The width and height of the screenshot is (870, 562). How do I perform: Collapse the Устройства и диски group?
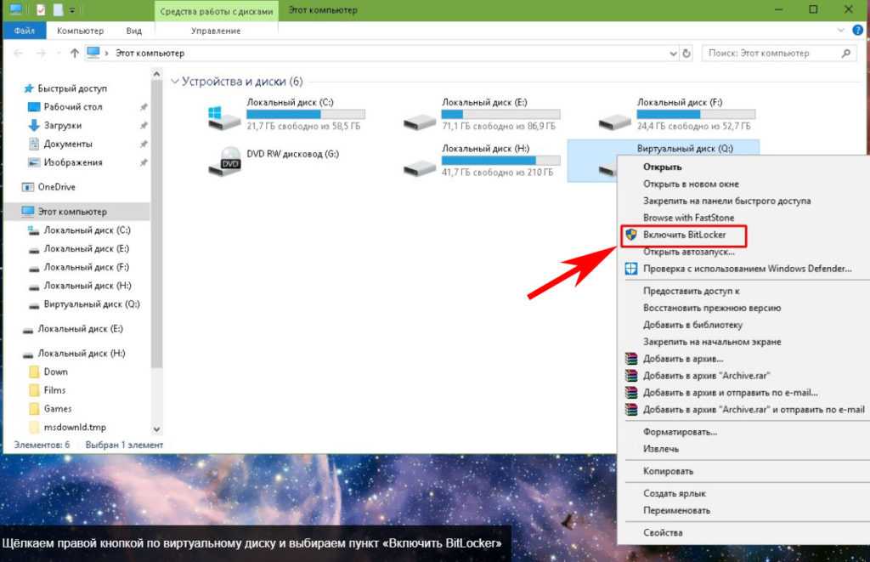point(175,82)
